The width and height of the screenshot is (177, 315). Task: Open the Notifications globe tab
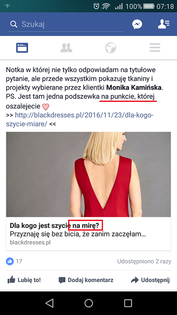(x=110, y=48)
